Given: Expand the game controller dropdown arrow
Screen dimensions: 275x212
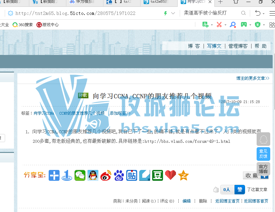Looking at the screenshot, I should click(250, 25).
